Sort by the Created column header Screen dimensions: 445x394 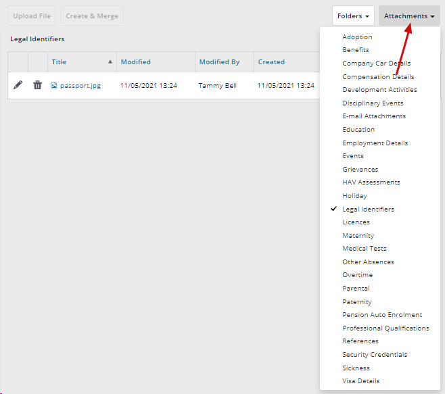[271, 62]
